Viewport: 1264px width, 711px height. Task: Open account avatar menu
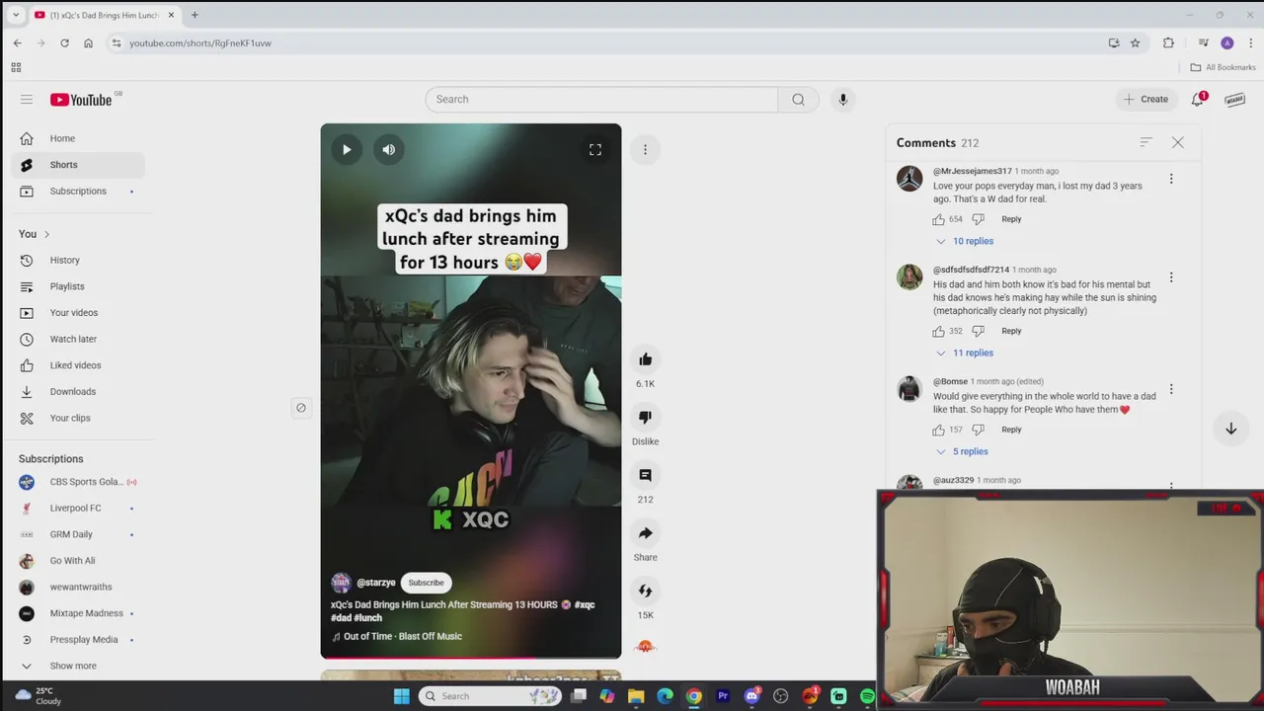point(1234,99)
